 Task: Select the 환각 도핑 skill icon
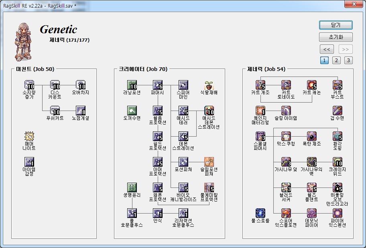(337, 136)
